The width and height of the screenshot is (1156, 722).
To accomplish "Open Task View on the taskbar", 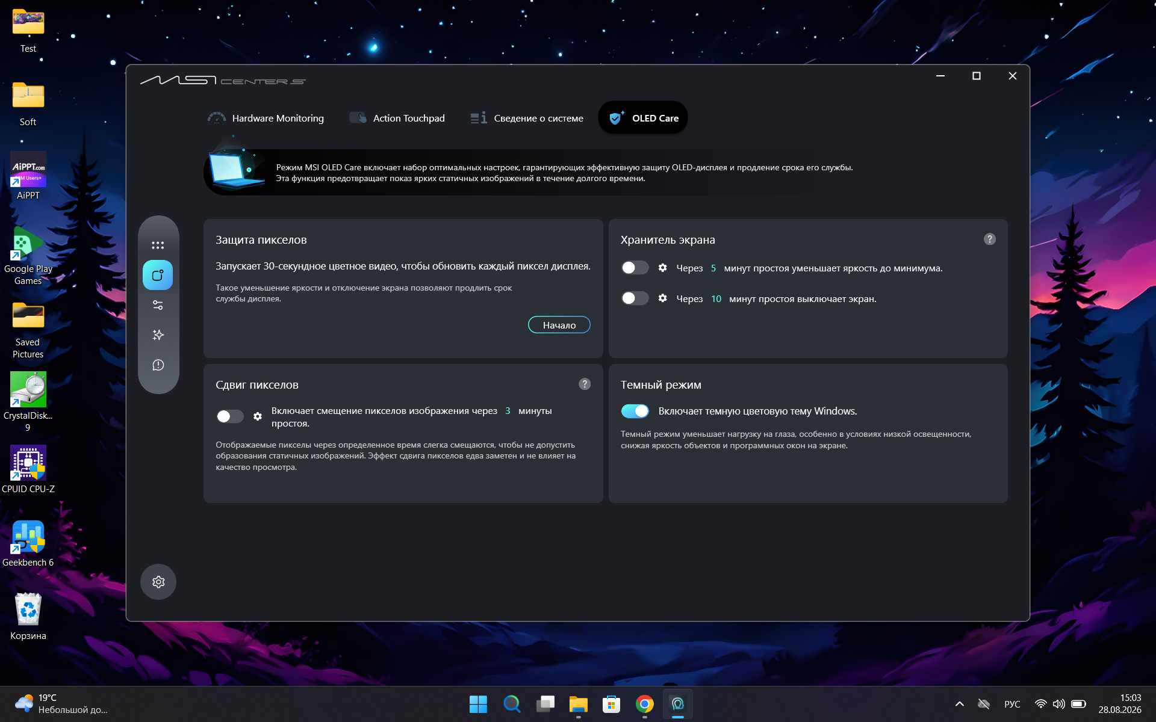I will point(545,704).
